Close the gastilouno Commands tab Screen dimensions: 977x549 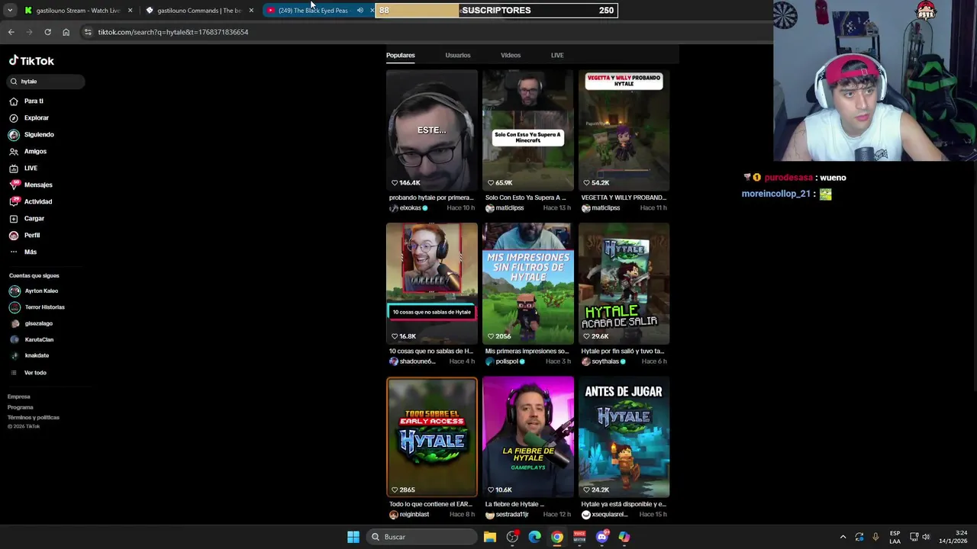[251, 11]
